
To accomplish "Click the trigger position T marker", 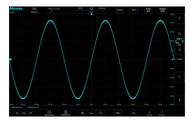I will [x=92, y=14].
